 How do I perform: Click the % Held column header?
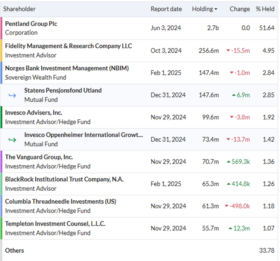pyautogui.click(x=265, y=9)
